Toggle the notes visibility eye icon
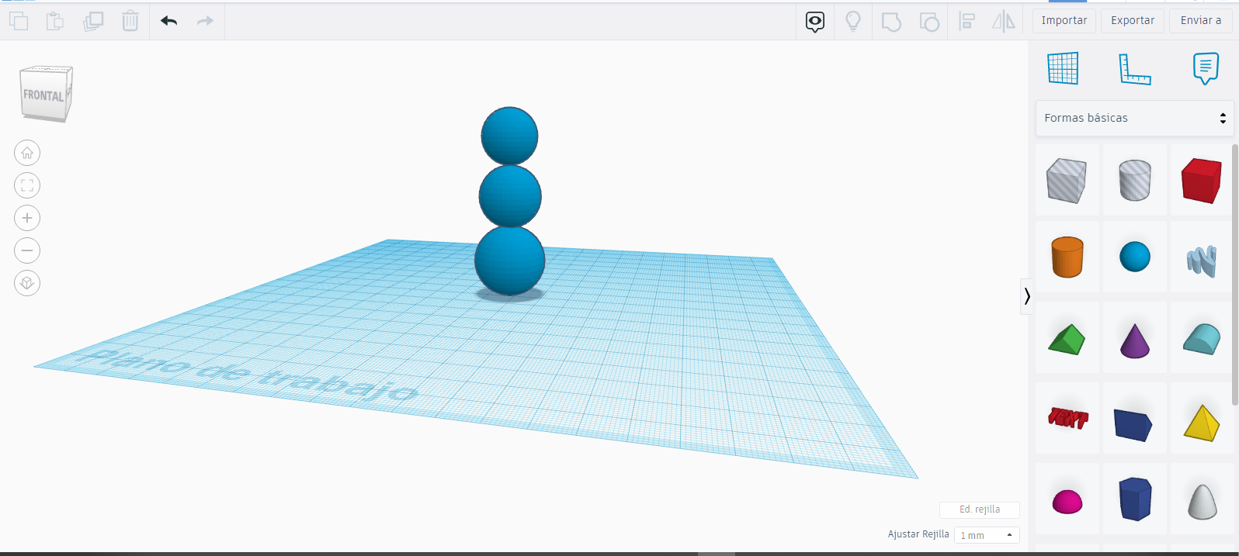 [815, 22]
